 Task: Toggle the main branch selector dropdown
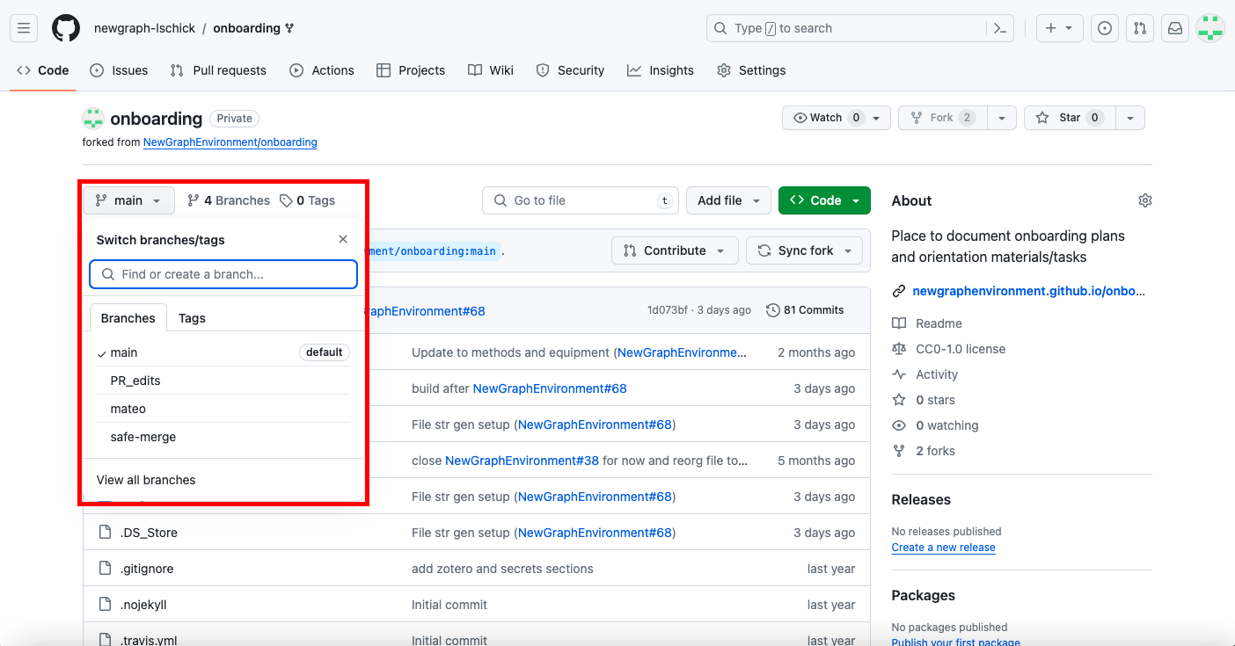[x=128, y=200]
